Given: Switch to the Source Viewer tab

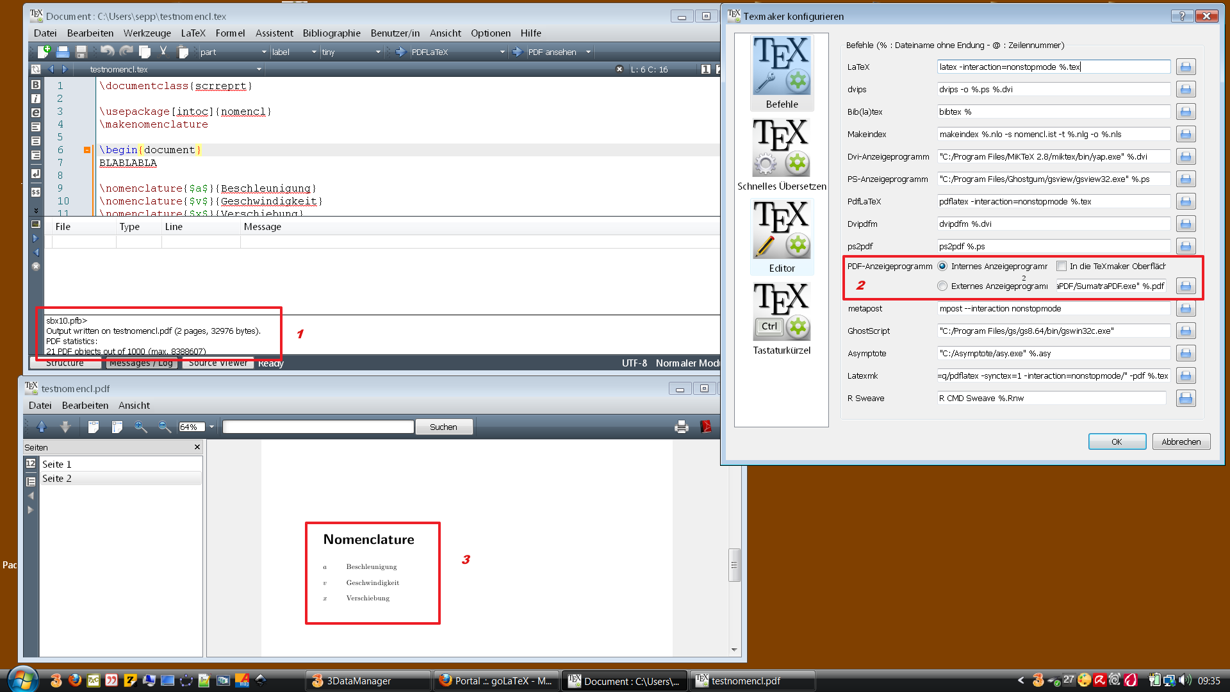Looking at the screenshot, I should 218,363.
